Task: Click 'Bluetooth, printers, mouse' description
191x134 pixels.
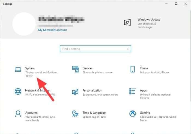Action: coord(98,72)
